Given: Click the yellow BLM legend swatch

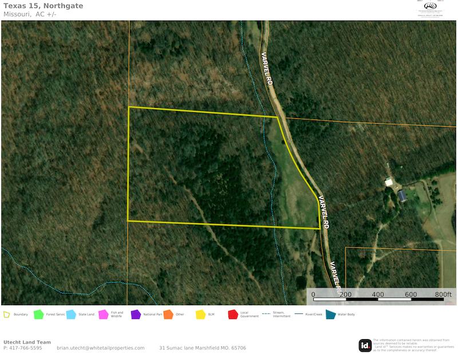Looking at the screenshot, I should point(200,314).
